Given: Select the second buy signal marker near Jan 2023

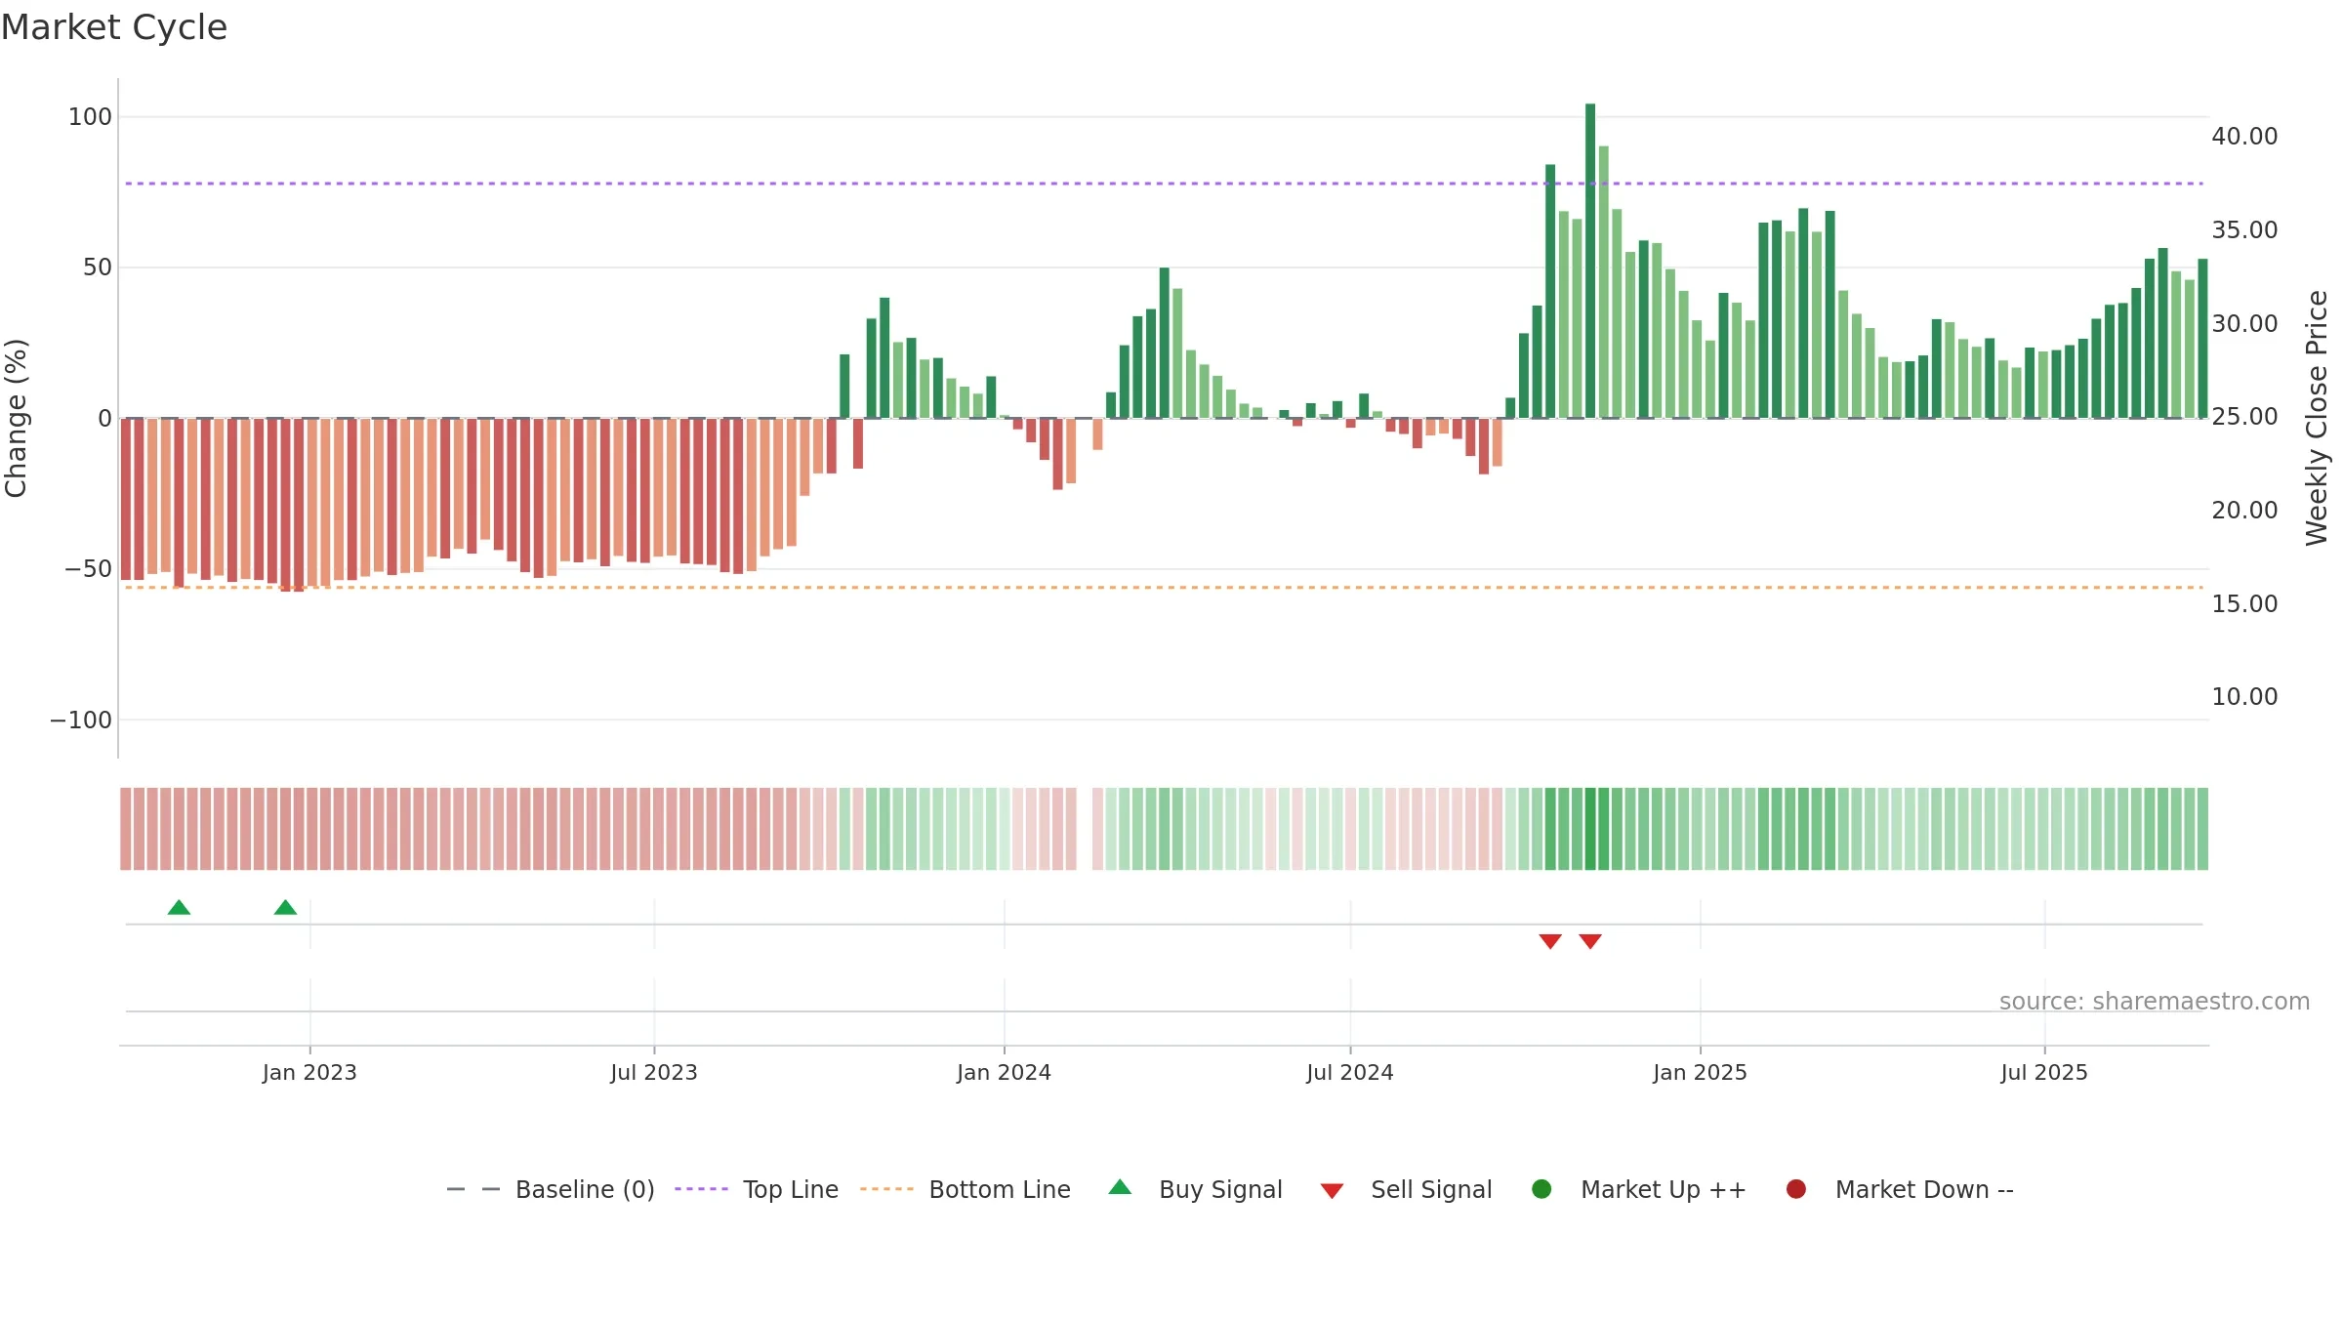Looking at the screenshot, I should (285, 907).
